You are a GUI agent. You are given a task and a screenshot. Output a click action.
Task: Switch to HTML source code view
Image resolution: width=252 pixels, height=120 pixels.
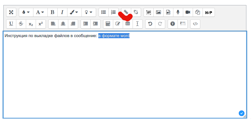[x=195, y=24]
